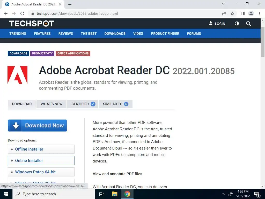Click the pen workspace tray icon
265x199 pixels.
coord(231,194)
